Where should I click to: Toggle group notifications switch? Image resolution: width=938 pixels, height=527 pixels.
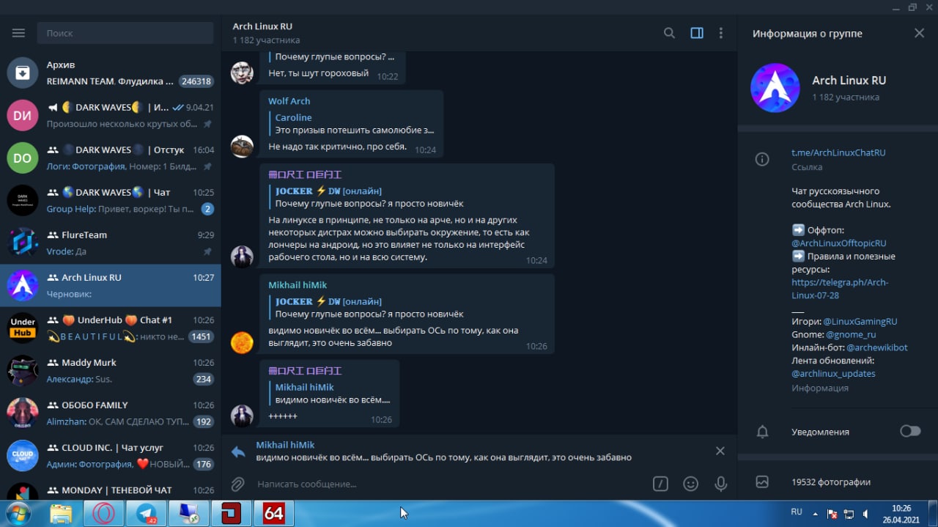tap(910, 431)
